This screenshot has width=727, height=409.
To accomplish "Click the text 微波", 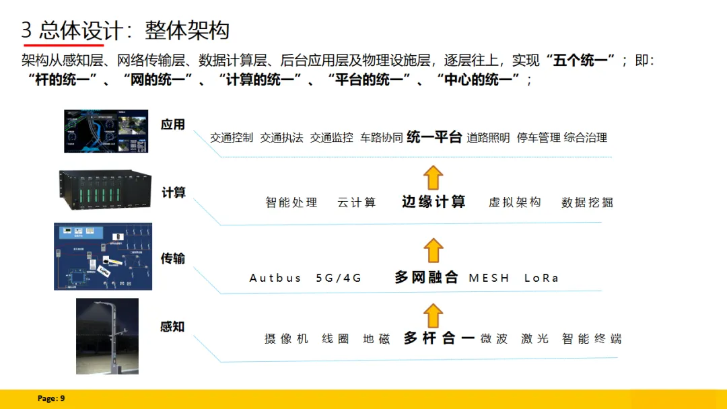I will (x=494, y=338).
